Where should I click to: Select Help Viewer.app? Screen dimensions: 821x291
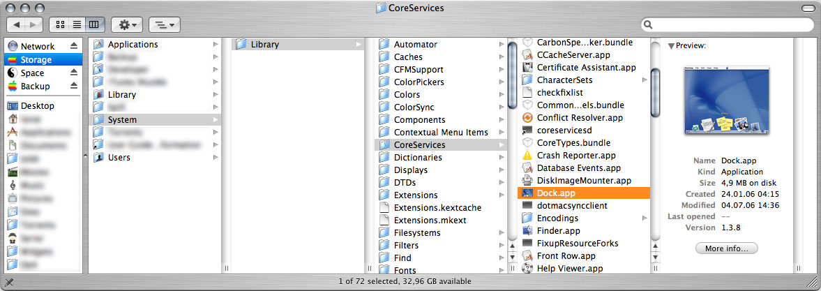tap(583, 269)
